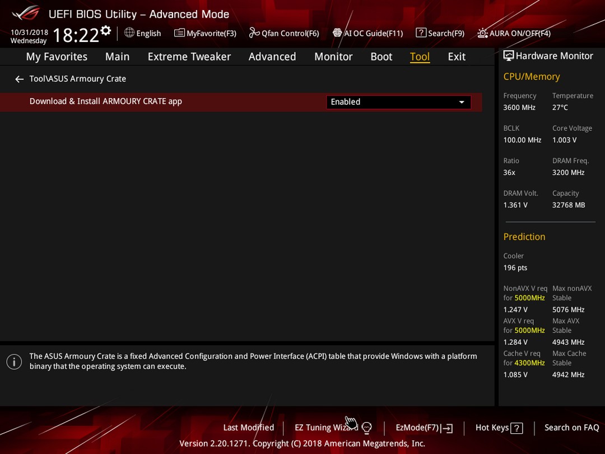Click Prediction section heading
Image resolution: width=605 pixels, height=454 pixels.
[x=524, y=237]
